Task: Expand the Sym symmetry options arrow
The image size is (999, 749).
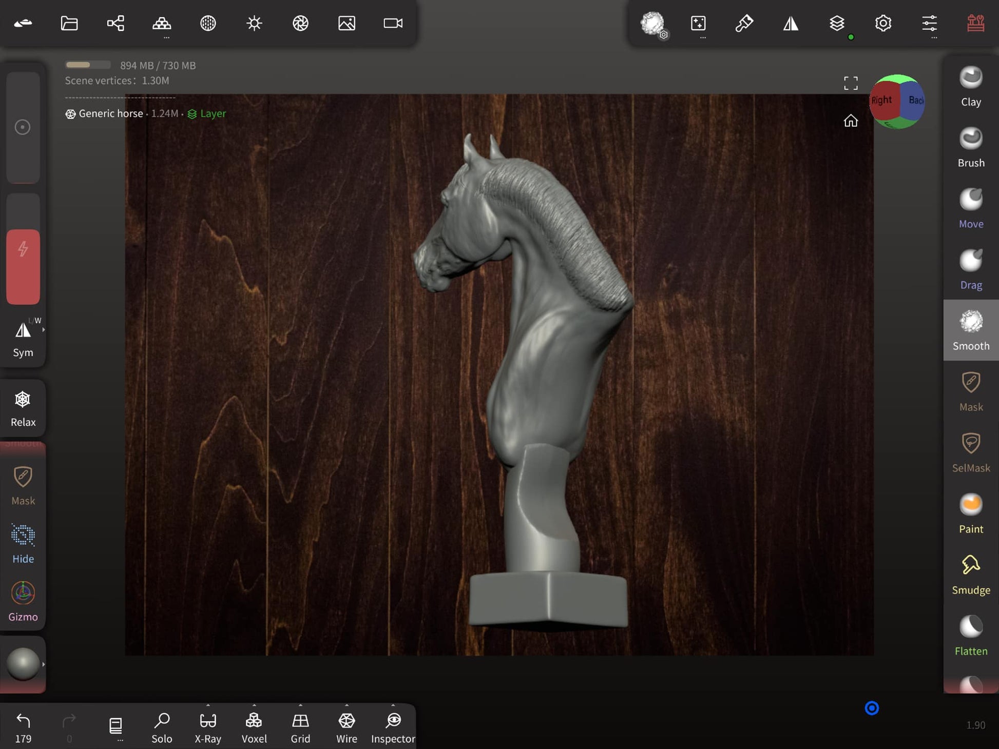Action: (x=44, y=330)
